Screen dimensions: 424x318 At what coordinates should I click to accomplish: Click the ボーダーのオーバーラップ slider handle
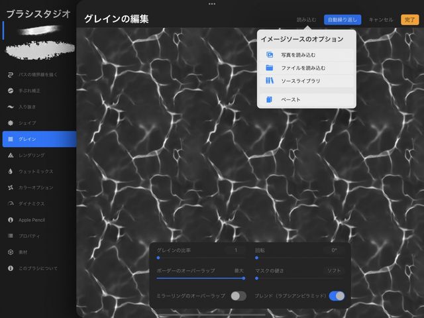[244, 278]
